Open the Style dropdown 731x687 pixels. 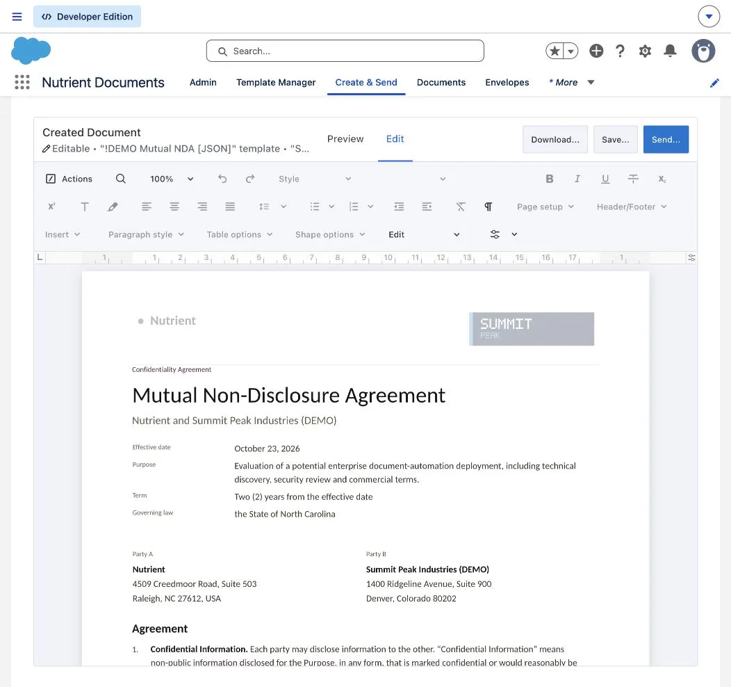click(315, 179)
